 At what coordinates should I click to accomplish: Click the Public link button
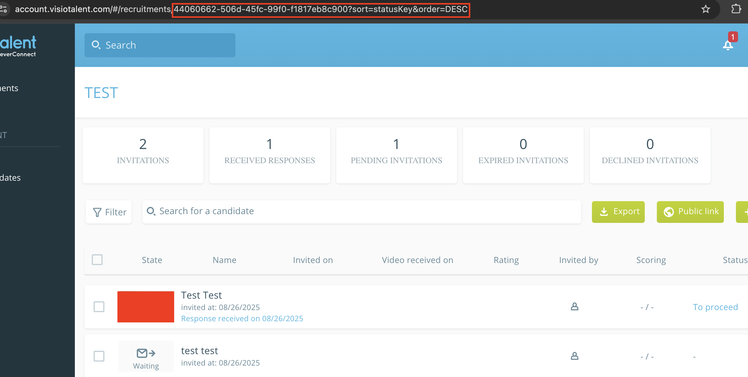pyautogui.click(x=690, y=212)
